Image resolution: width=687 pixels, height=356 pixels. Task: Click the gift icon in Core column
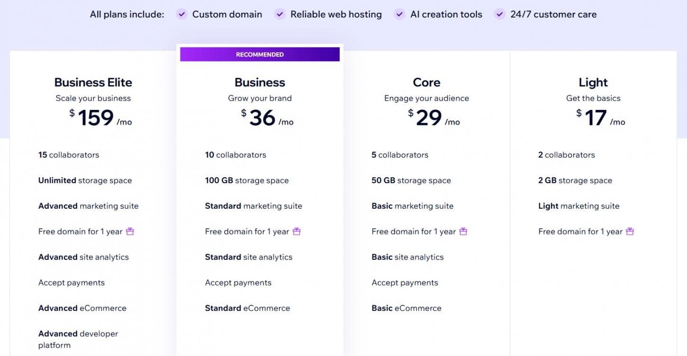[463, 231]
